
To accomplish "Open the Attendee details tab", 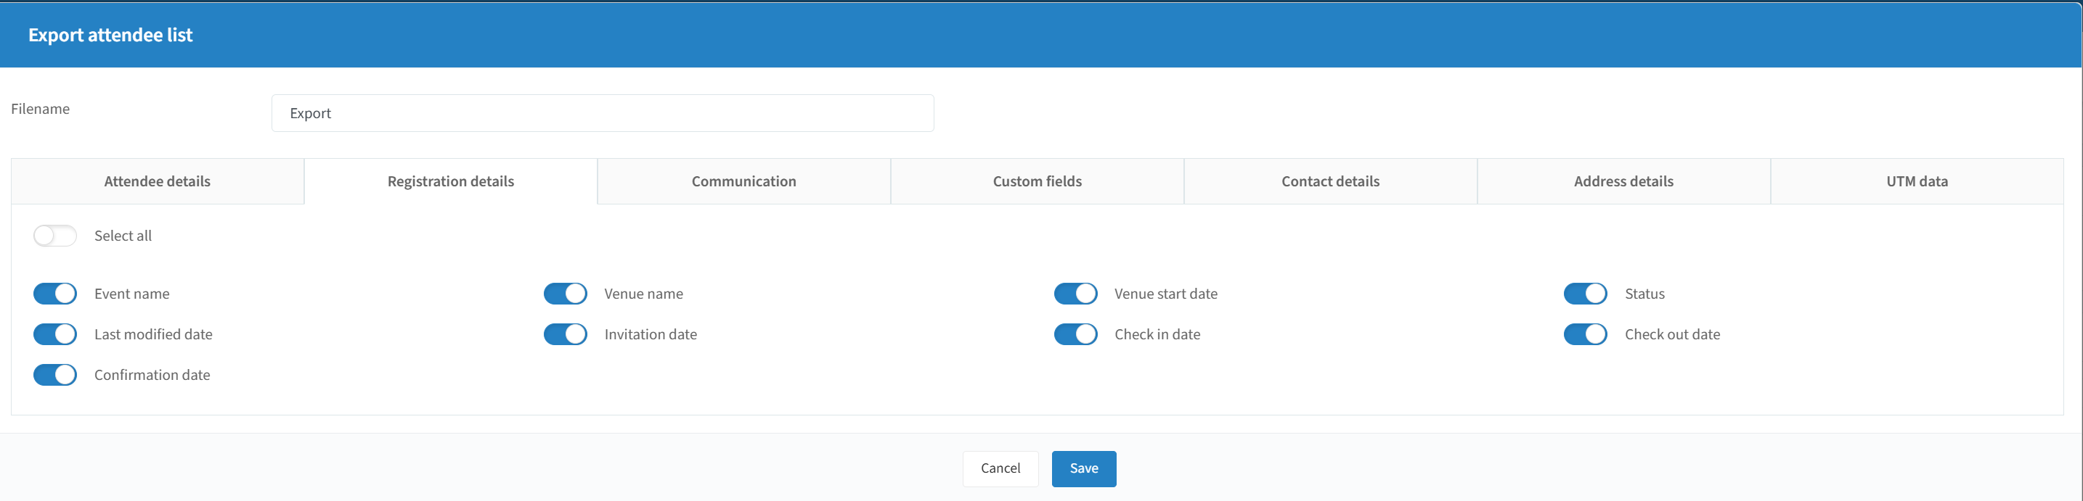I will tap(158, 182).
